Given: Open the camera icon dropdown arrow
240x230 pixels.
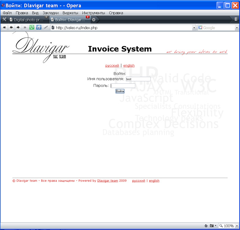Looking at the screenshot, I should click(215, 226).
